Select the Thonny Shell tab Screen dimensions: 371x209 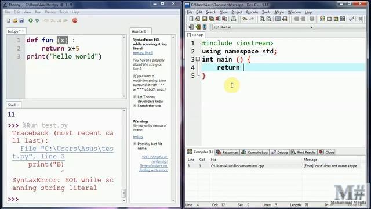[13, 105]
